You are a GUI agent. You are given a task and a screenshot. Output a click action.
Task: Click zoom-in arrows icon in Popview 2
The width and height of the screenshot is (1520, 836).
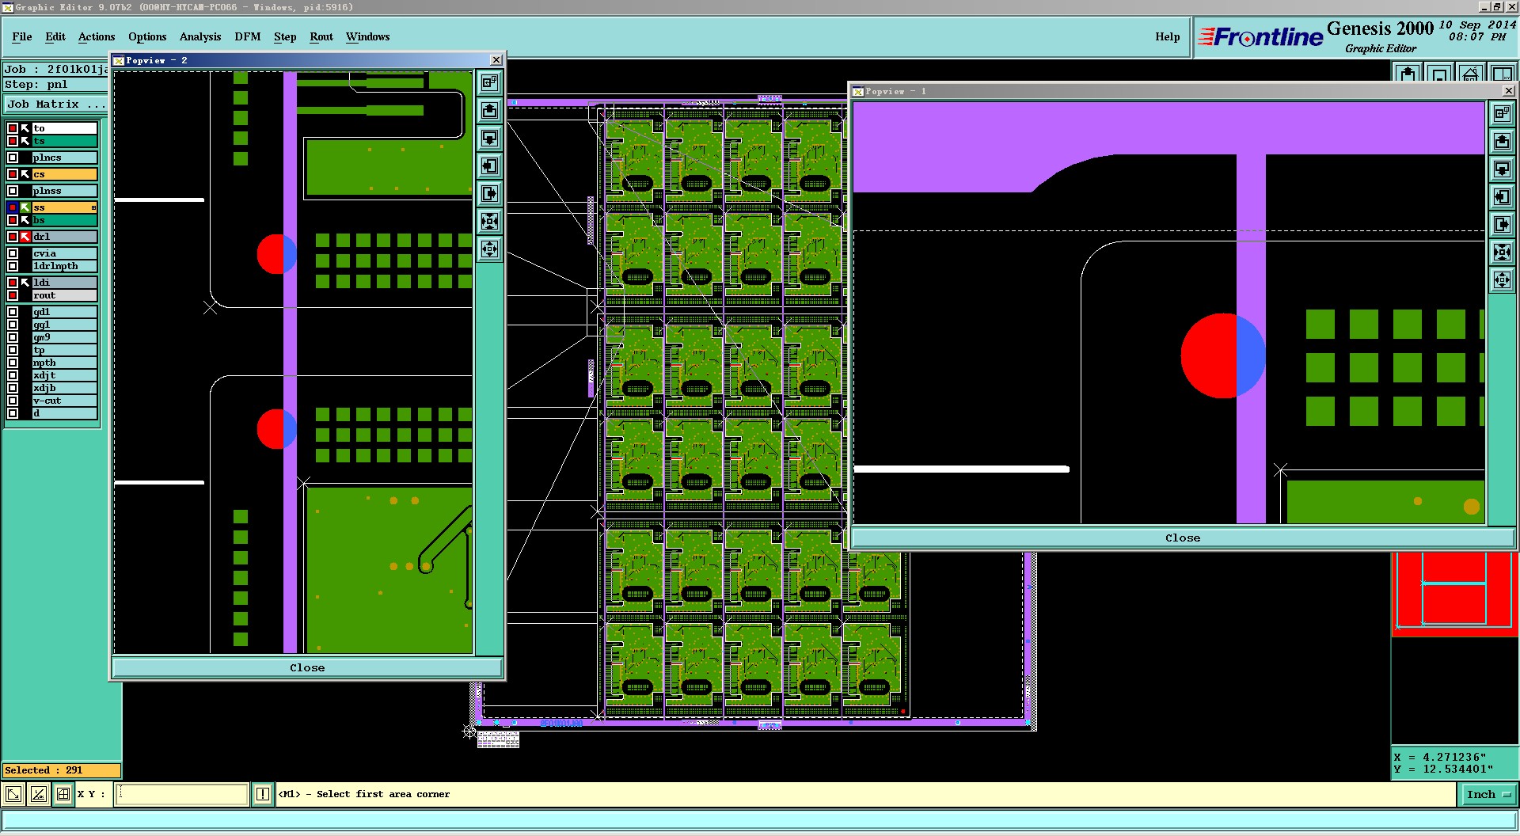pyautogui.click(x=490, y=222)
